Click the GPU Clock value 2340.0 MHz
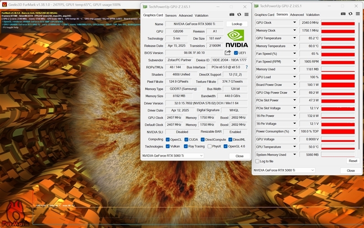The height and width of the screenshot is (228, 364). coord(310,22)
